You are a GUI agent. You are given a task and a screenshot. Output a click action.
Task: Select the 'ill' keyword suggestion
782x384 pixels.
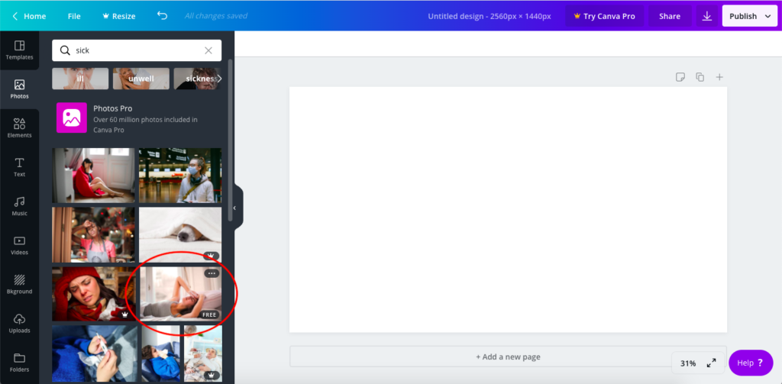(x=80, y=79)
